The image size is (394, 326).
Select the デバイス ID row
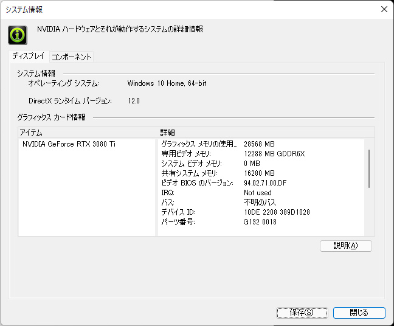click(261, 212)
